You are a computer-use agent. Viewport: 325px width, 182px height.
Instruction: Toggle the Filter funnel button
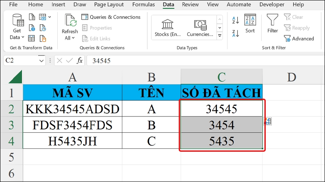(x=272, y=23)
